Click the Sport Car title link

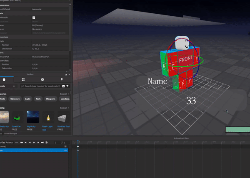pyautogui.click(x=16, y=126)
